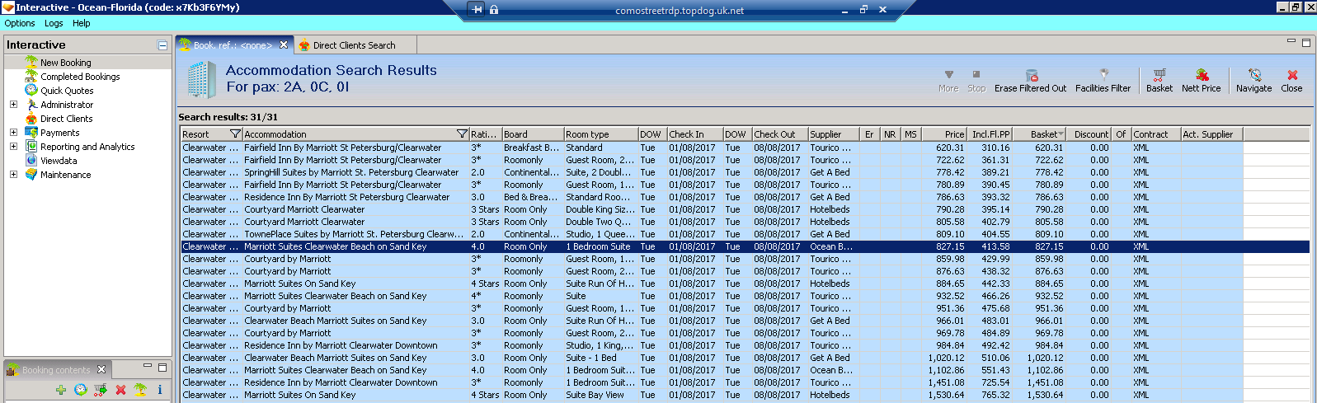Image resolution: width=1317 pixels, height=403 pixels.
Task: Open the Logs menu
Action: click(54, 23)
